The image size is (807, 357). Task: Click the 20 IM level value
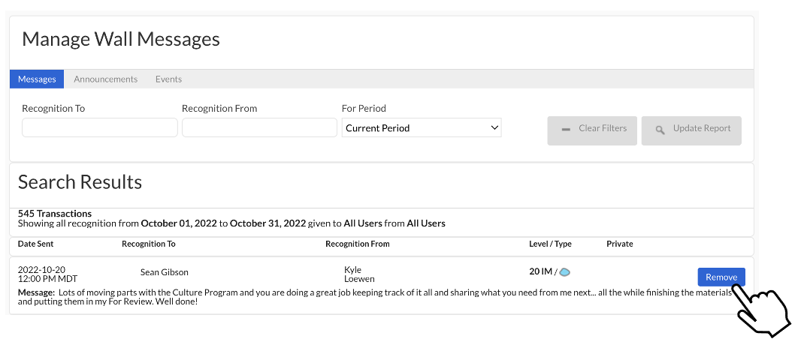pos(540,271)
